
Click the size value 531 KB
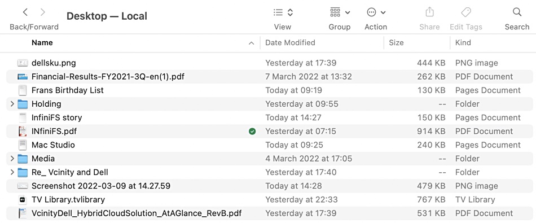pyautogui.click(x=431, y=213)
